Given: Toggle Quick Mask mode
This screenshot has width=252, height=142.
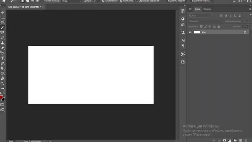Looking at the screenshot, I should click(x=2, y=105).
